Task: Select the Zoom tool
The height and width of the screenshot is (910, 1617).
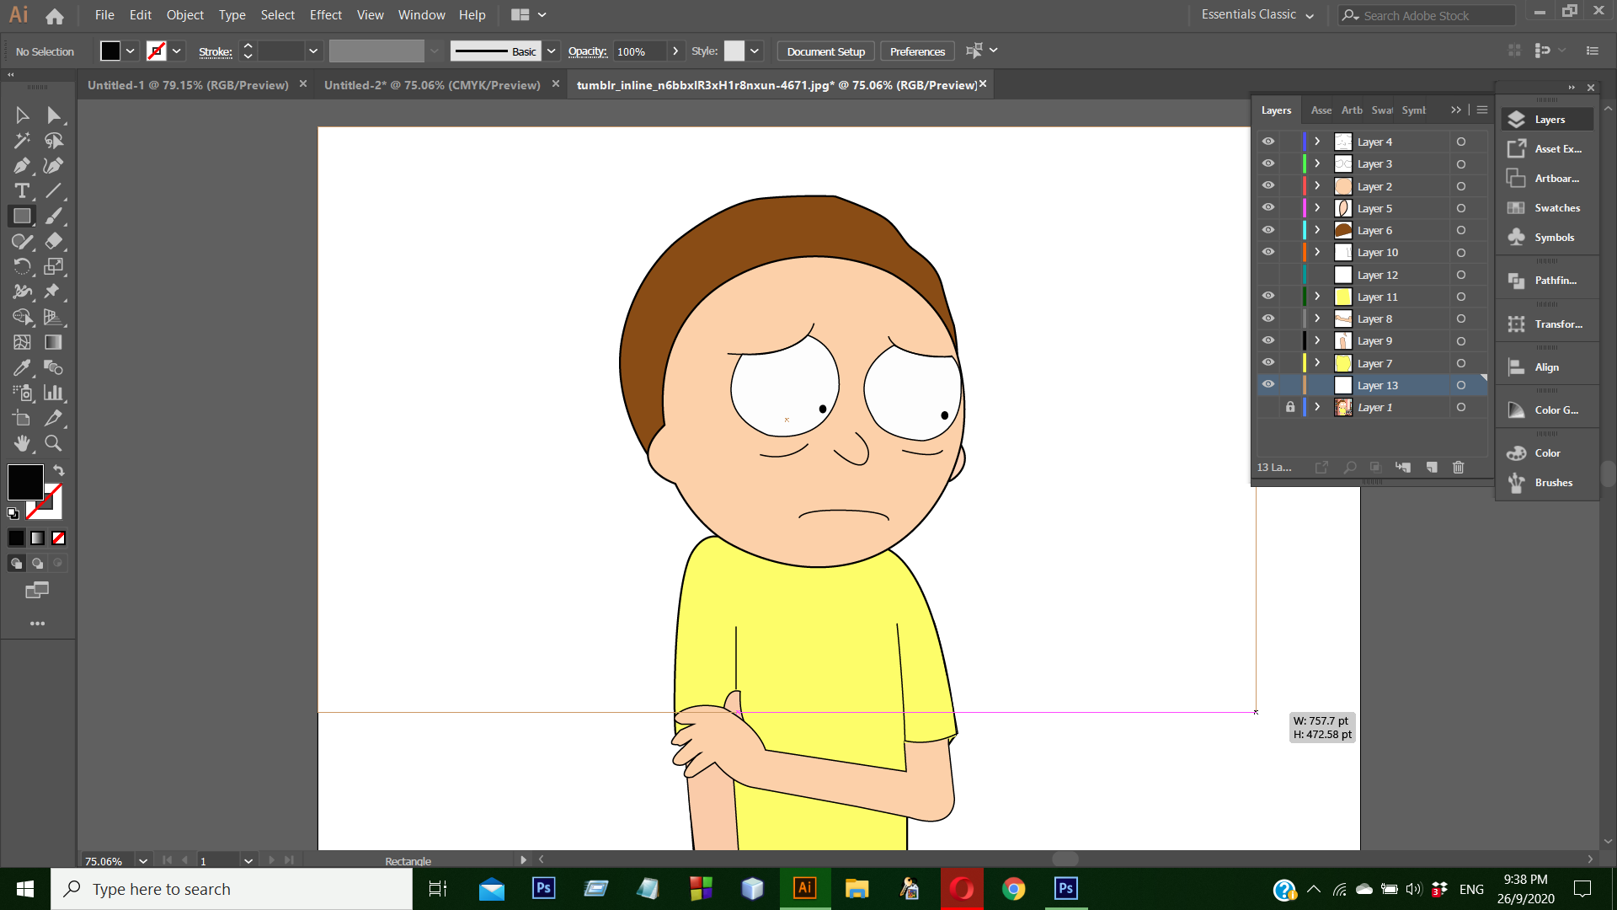Action: 54,444
